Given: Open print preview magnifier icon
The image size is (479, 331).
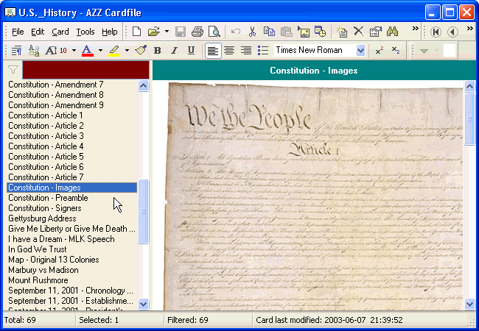Looking at the screenshot, I should pyautogui.click(x=214, y=32).
